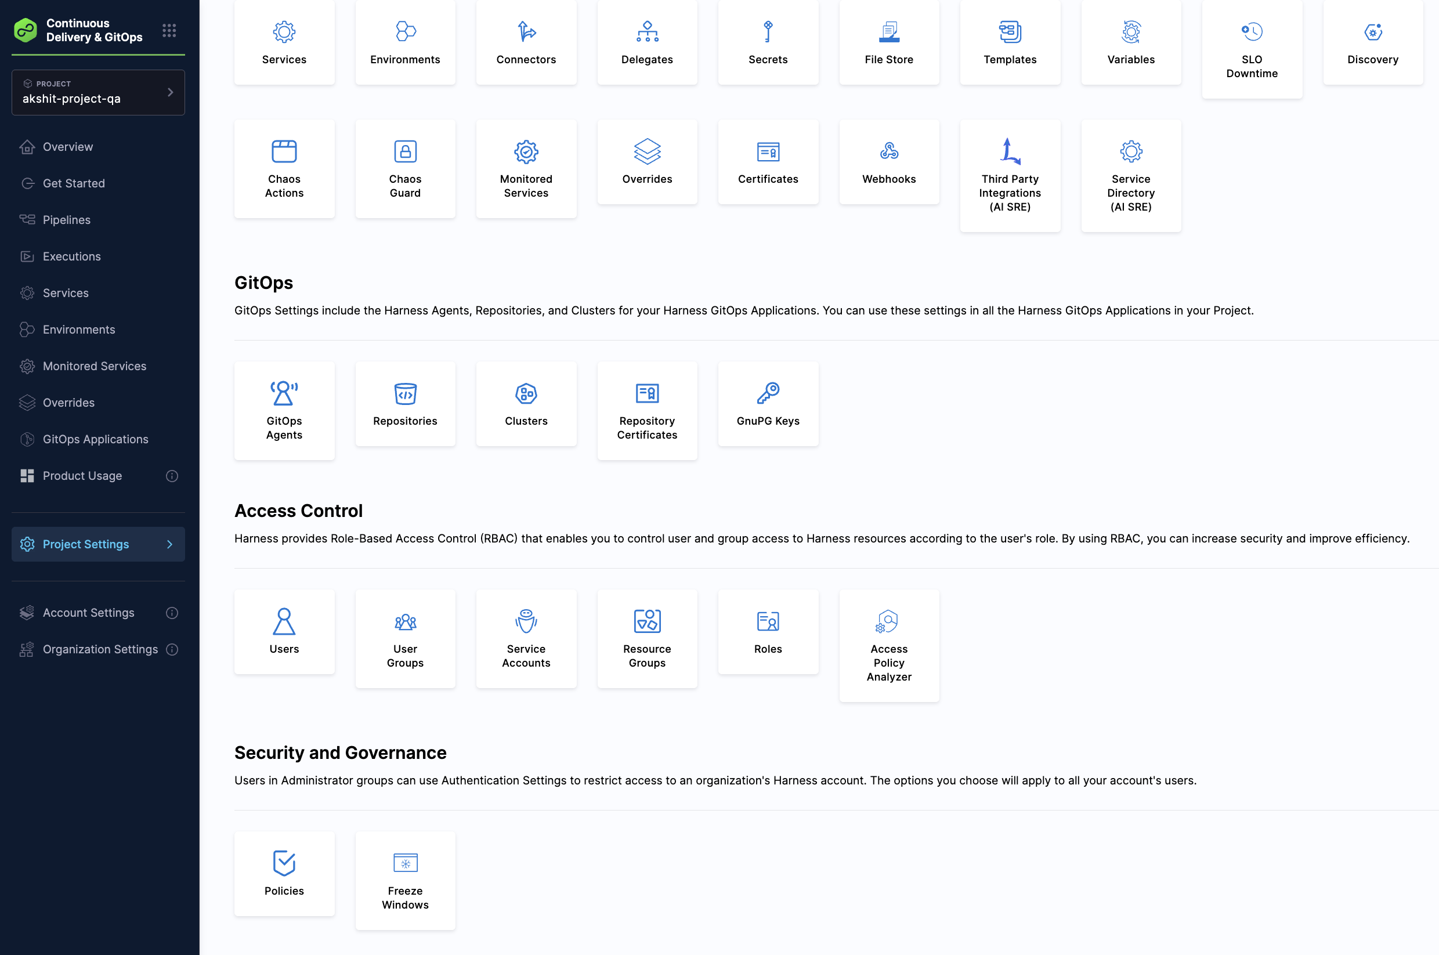The height and width of the screenshot is (955, 1439).
Task: Open Service Accounts settings
Action: (x=526, y=638)
